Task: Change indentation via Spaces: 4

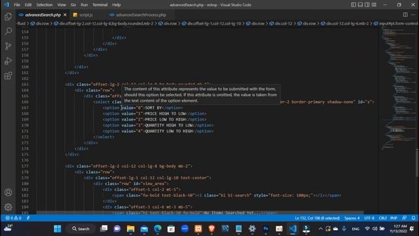Action: [352, 218]
